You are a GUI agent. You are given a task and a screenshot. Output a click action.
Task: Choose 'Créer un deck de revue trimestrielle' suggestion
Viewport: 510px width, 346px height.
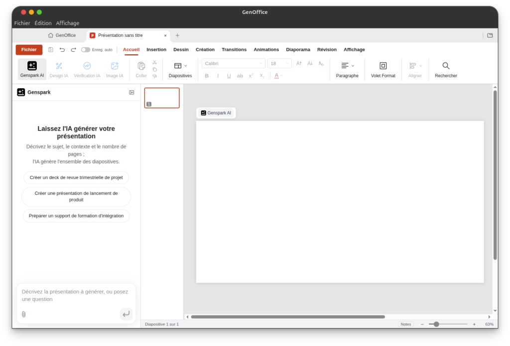click(76, 177)
